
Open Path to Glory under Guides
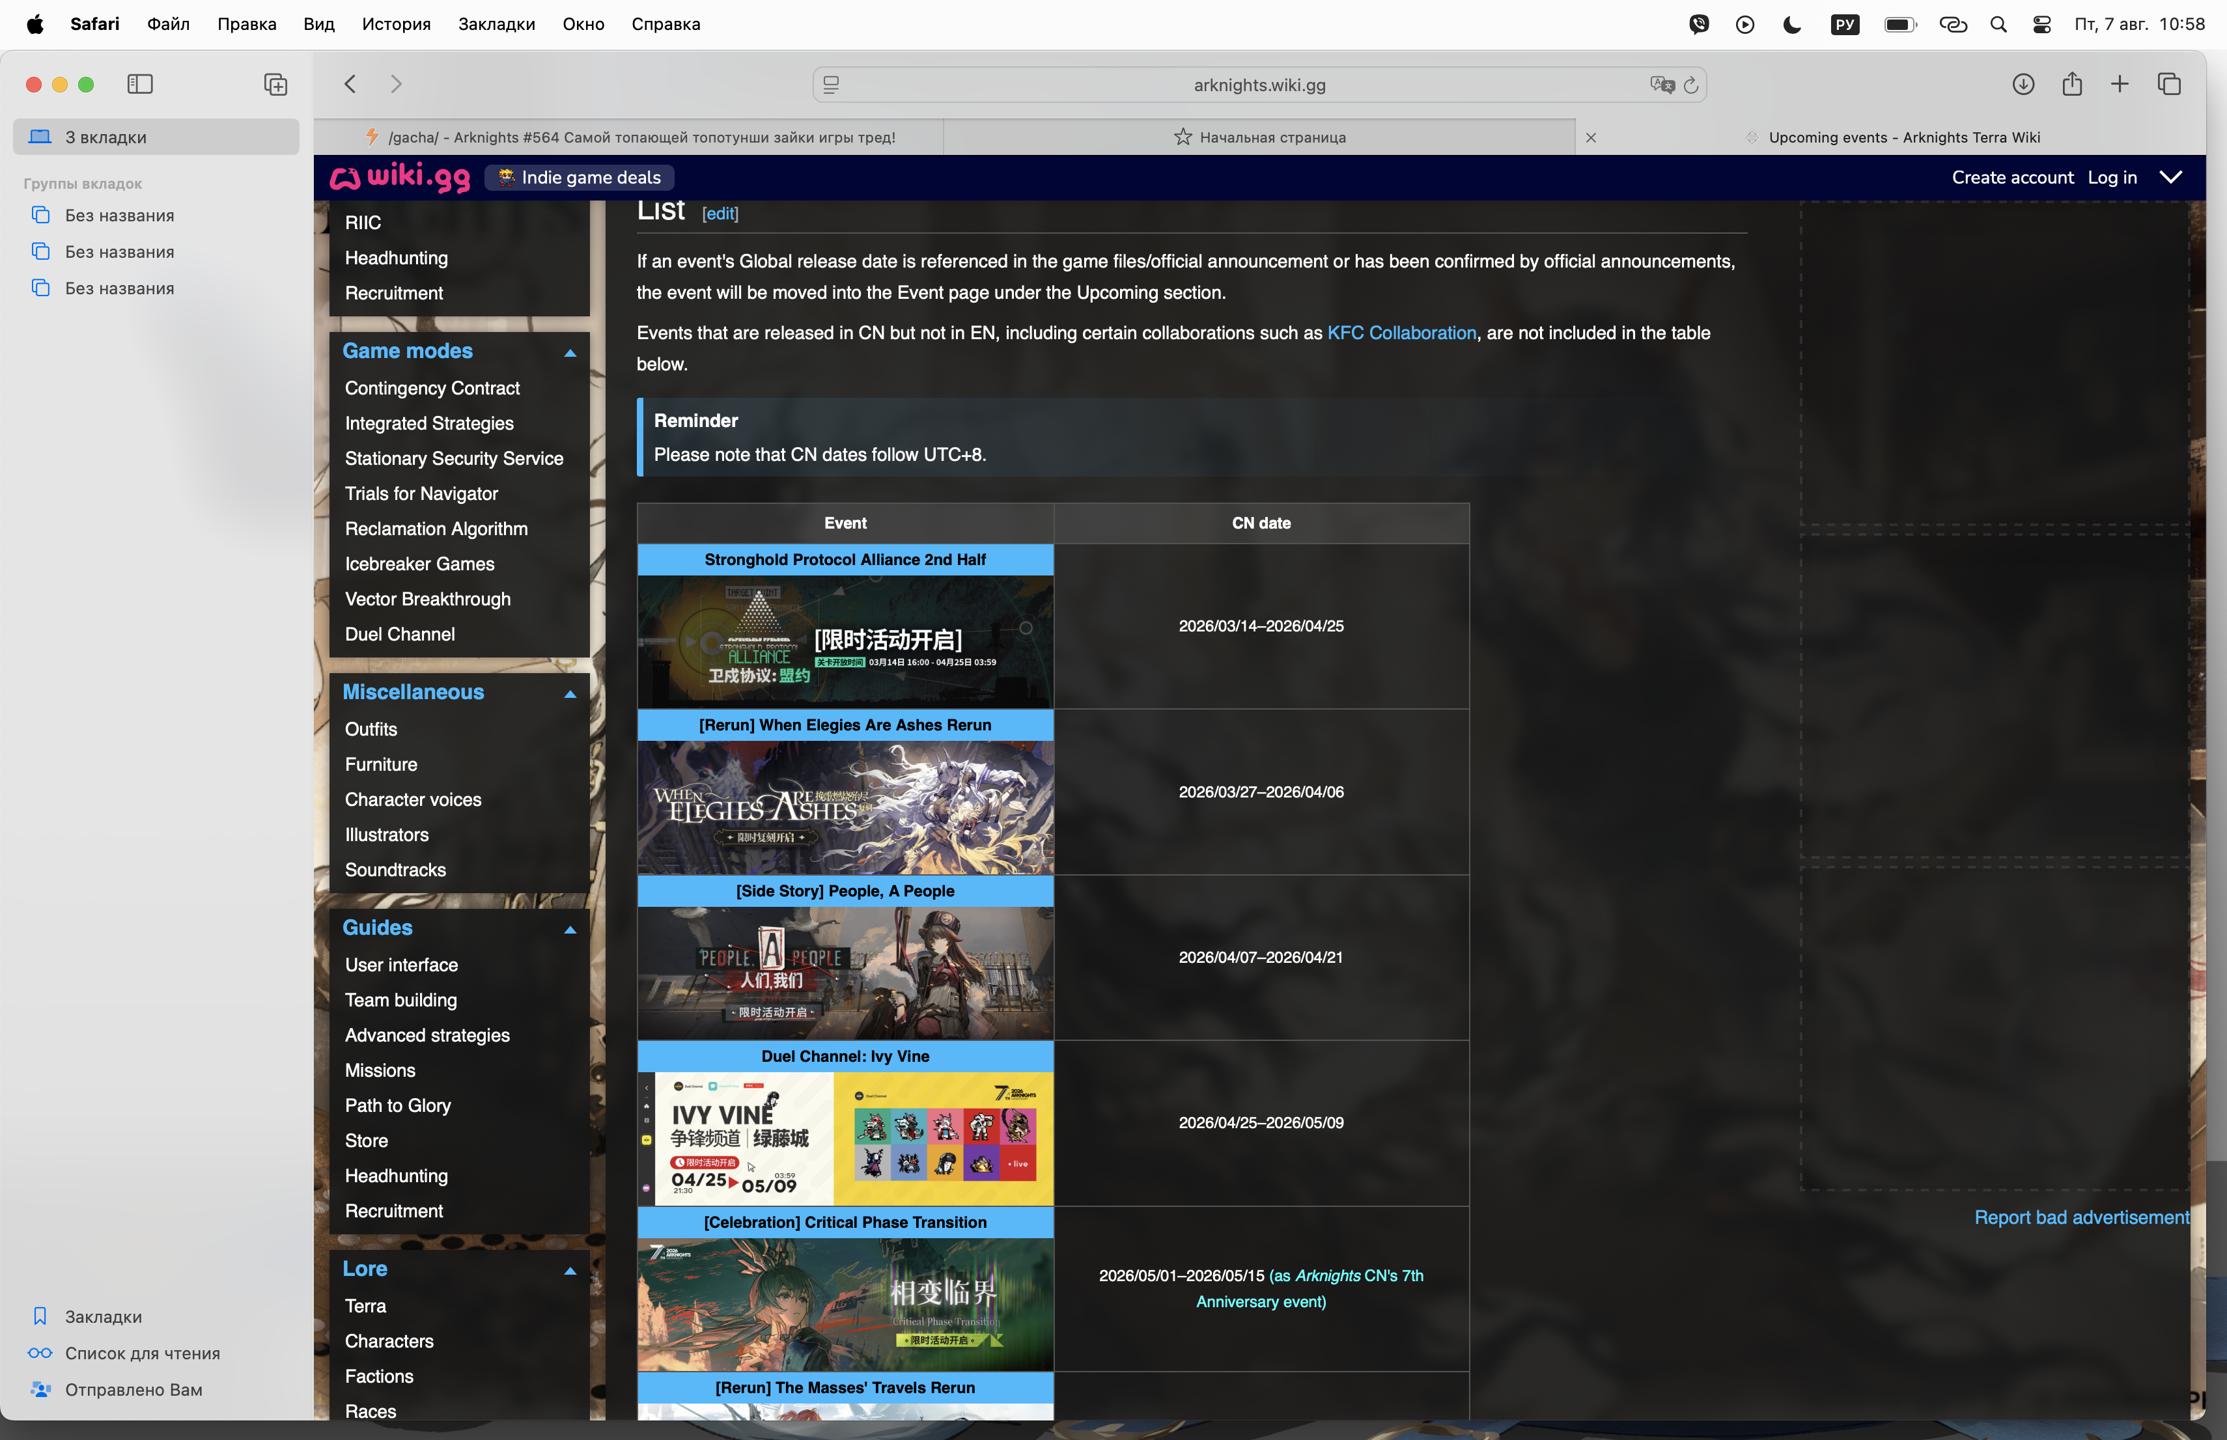(399, 1105)
